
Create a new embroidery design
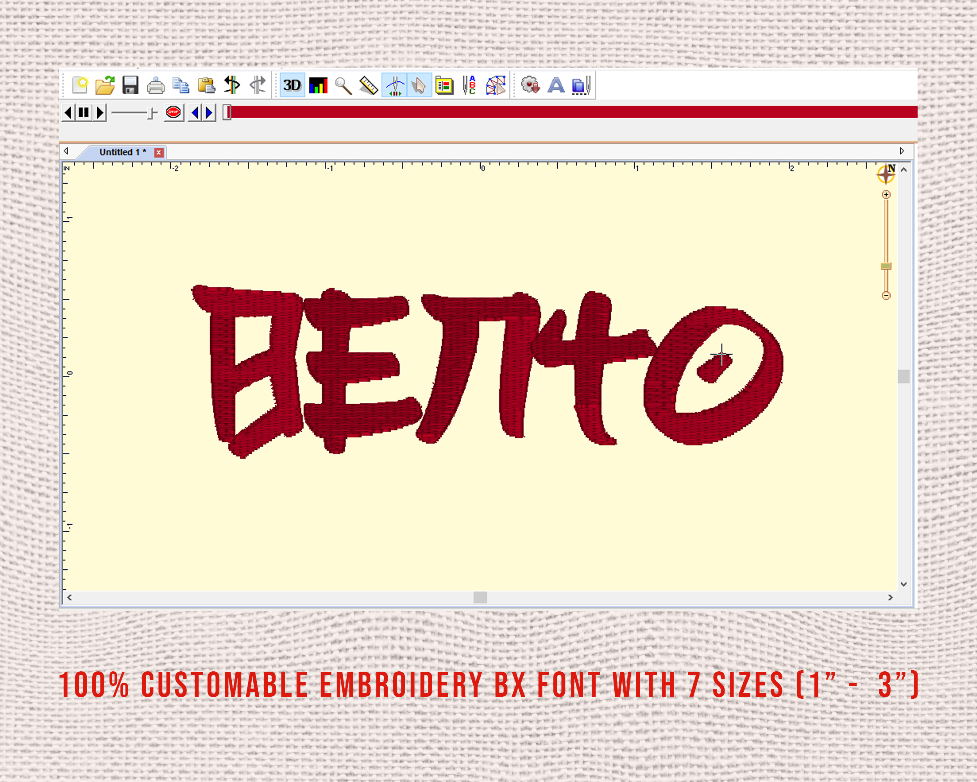click(81, 86)
